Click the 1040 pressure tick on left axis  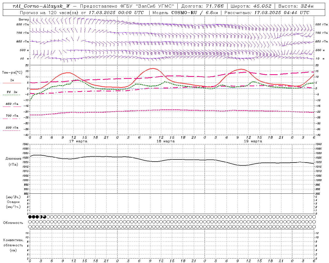click(x=25, y=144)
